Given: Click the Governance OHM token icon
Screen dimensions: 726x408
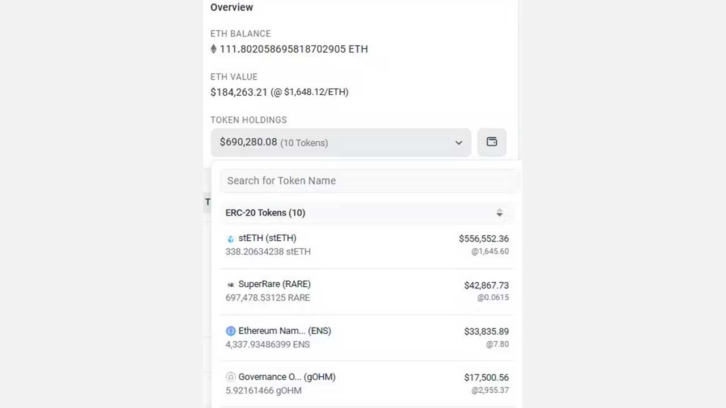Looking at the screenshot, I should tap(230, 376).
